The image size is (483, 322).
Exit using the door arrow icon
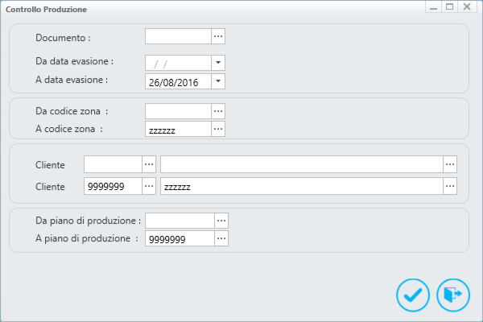(452, 295)
